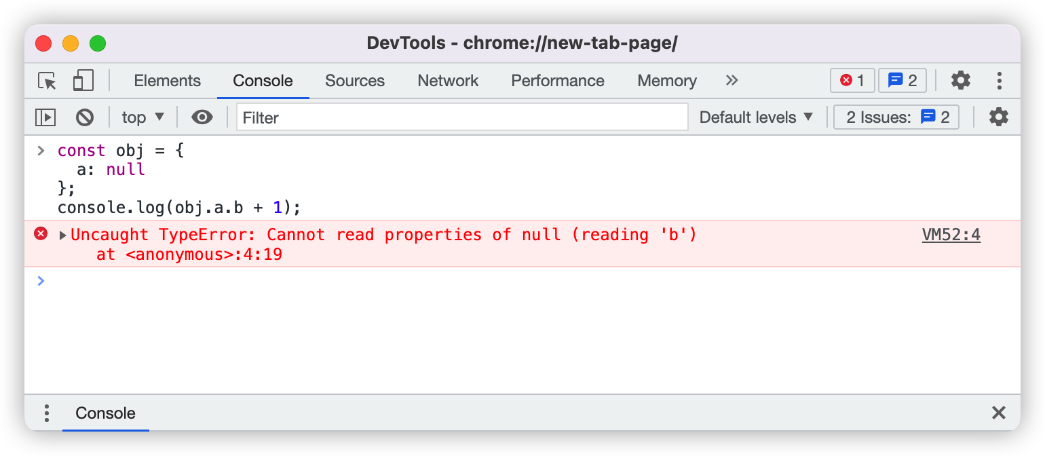The image size is (1045, 456).
Task: Open the VM52:4 source link
Action: 951,235
